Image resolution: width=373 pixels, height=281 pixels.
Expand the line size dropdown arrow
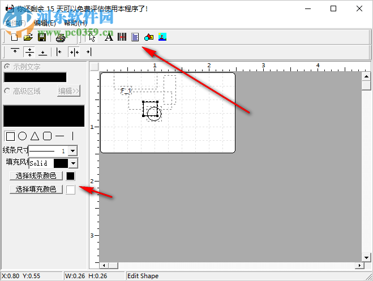click(72, 151)
